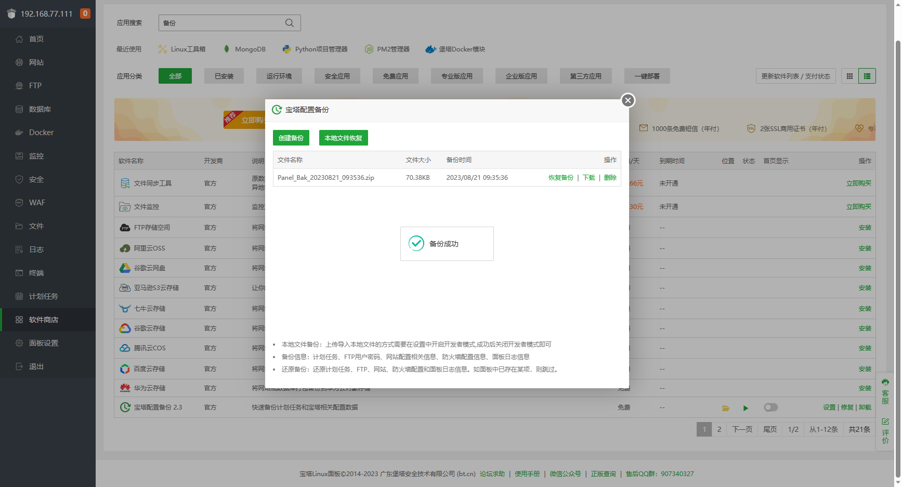Viewport: 902px width, 487px height.
Task: Click 本地文件恢复 button
Action: click(344, 138)
